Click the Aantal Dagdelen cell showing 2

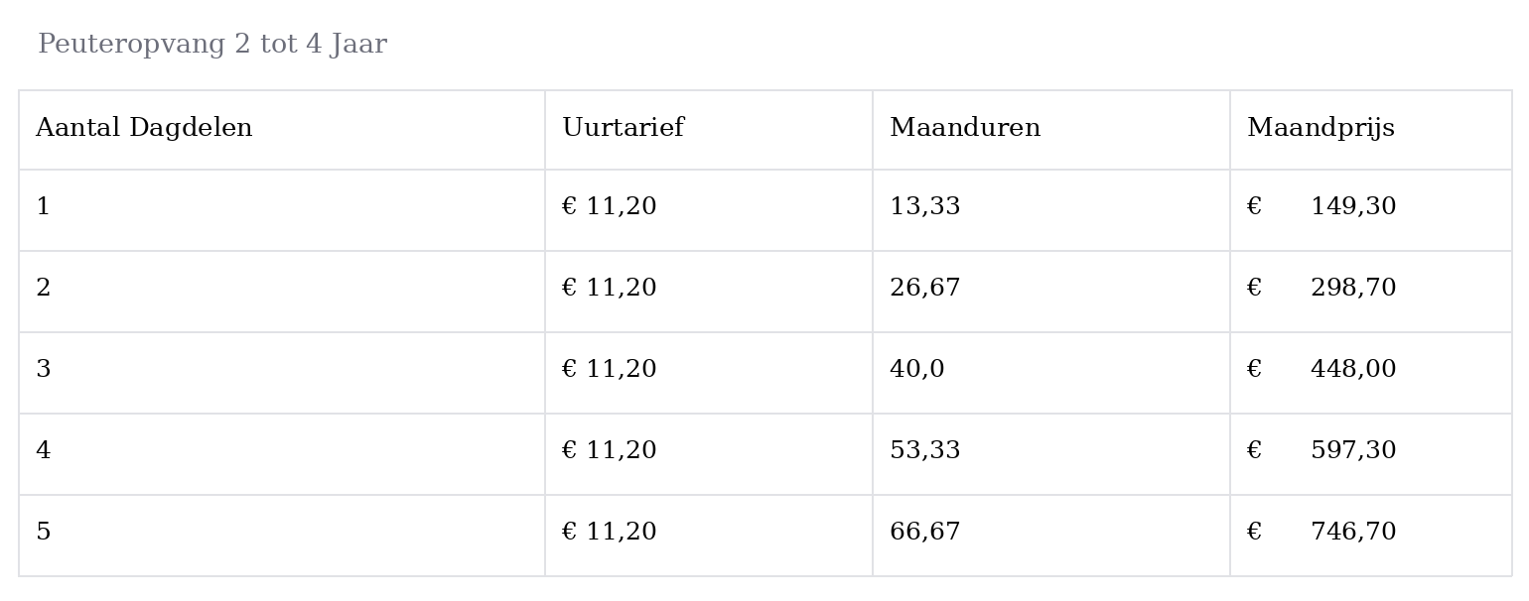(x=282, y=292)
